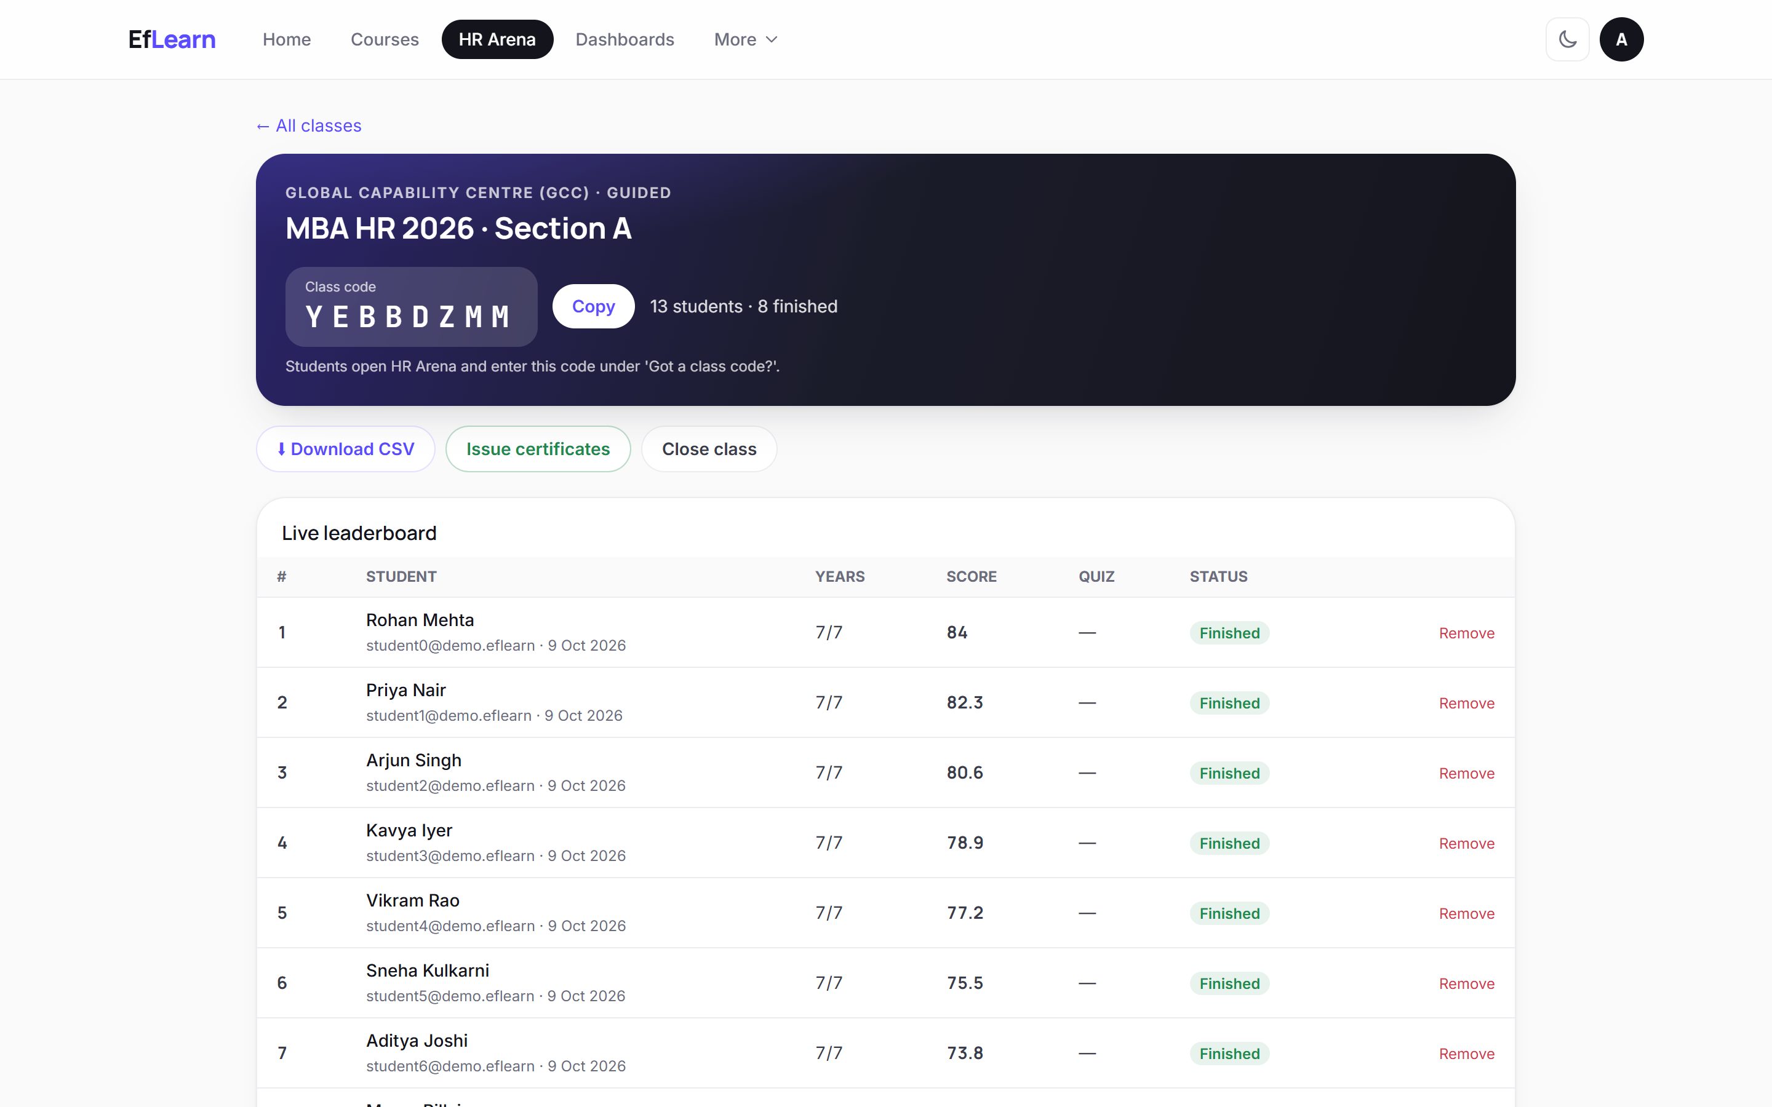Image resolution: width=1772 pixels, height=1107 pixels.
Task: Download CSV of the class
Action: (346, 449)
